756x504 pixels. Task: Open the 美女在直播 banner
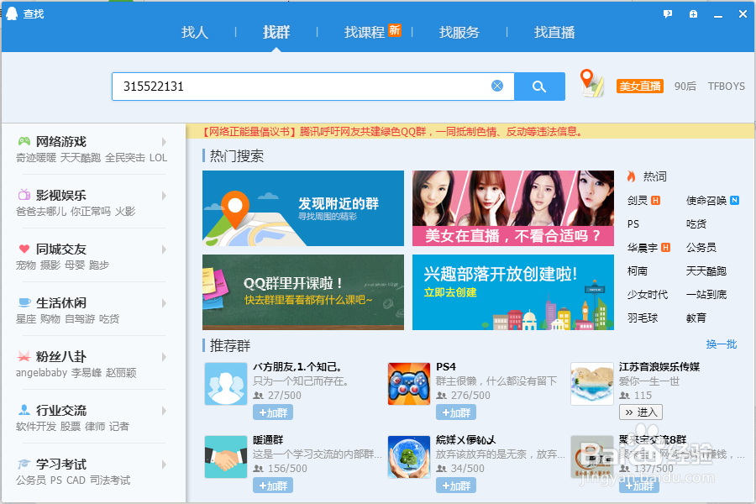pyautogui.click(x=513, y=208)
